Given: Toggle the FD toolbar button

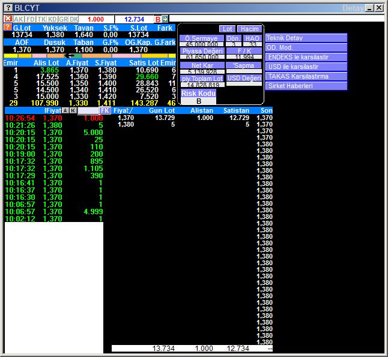Looking at the screenshot, I should 31,19.
